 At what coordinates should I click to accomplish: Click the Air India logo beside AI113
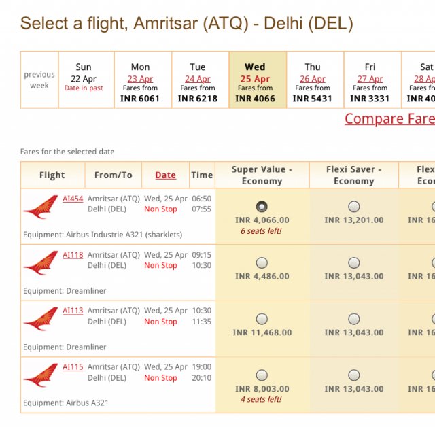(x=40, y=319)
